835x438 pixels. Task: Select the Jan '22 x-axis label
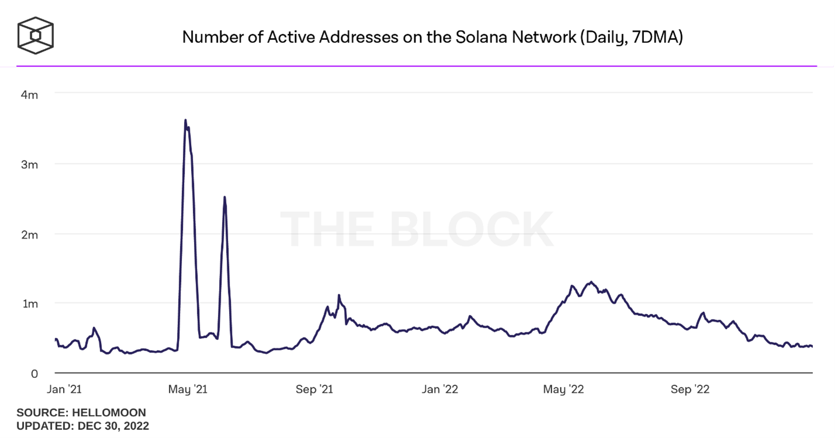(x=439, y=390)
